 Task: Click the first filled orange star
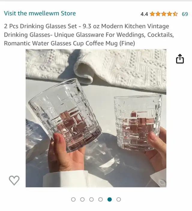pos(152,14)
